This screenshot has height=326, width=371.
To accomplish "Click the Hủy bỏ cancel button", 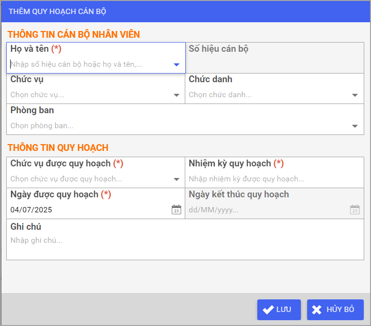I will 335,310.
